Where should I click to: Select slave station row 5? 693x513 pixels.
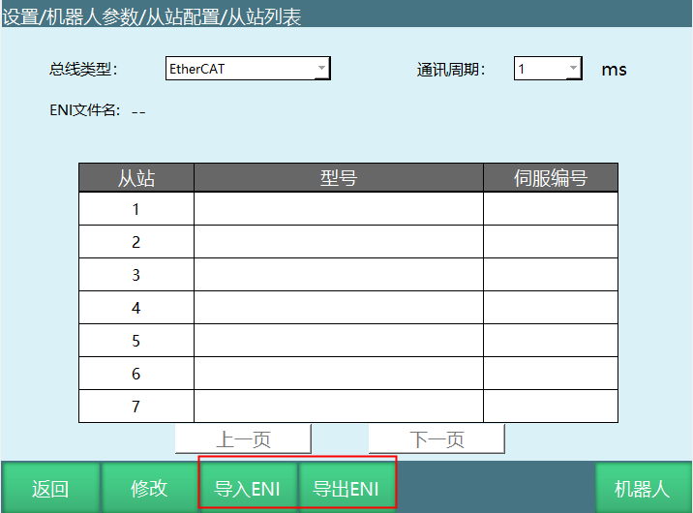(136, 341)
